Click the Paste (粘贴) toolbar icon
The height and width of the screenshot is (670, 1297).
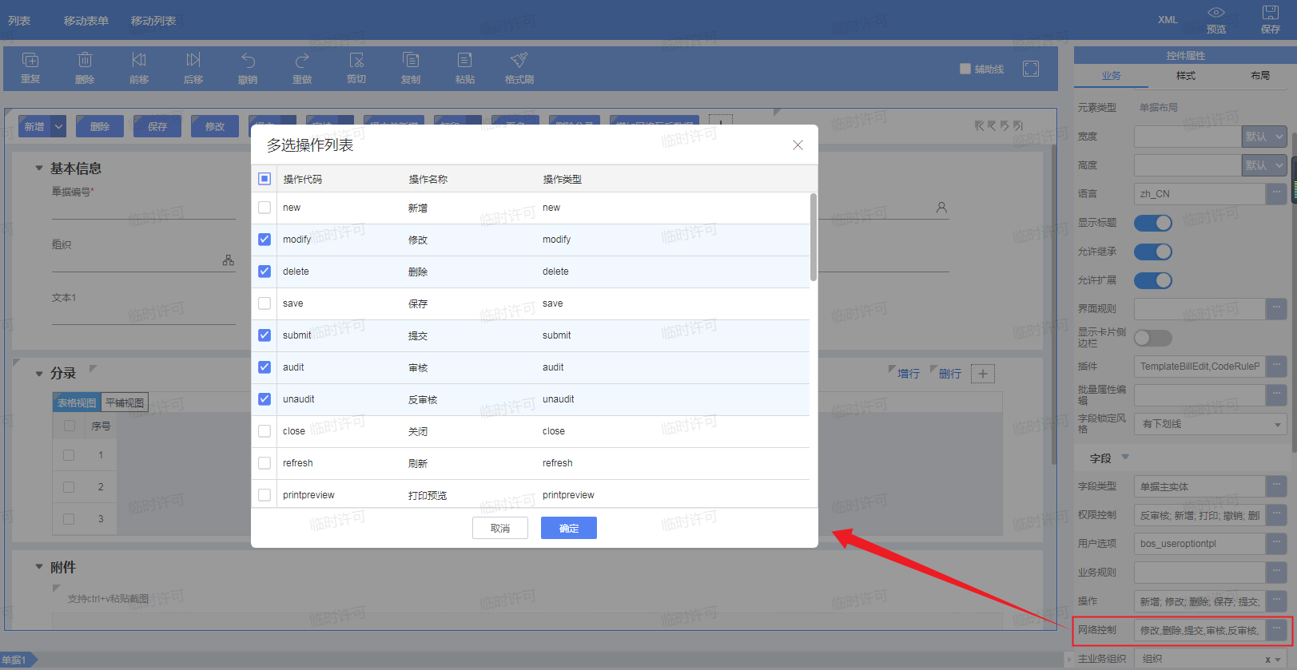(x=464, y=61)
